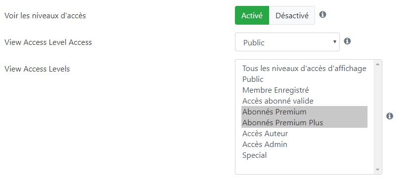Click info icon next to Public dropdown
413x182 pixels.
tap(347, 41)
